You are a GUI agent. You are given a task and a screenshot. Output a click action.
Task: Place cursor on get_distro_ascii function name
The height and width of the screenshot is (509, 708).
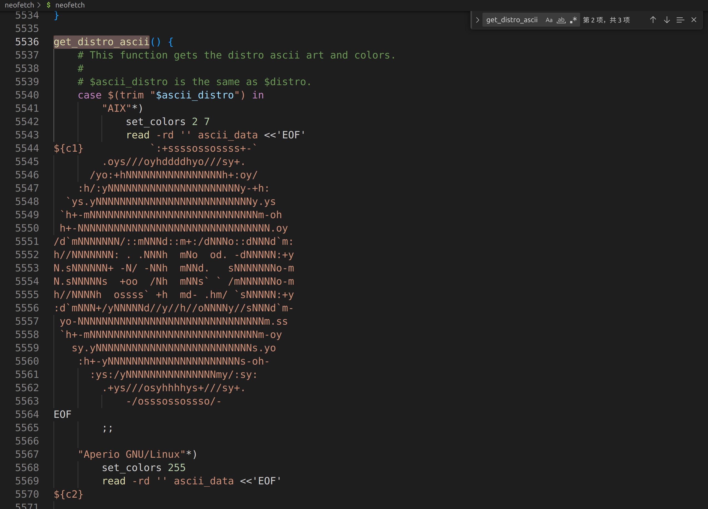102,42
